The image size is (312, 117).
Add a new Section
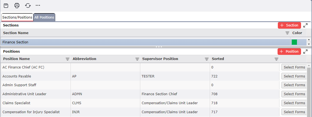pyautogui.click(x=289, y=25)
